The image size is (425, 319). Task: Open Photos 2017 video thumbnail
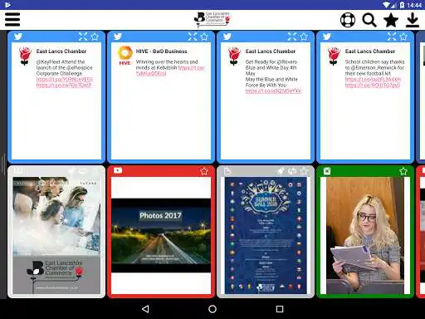click(x=161, y=236)
